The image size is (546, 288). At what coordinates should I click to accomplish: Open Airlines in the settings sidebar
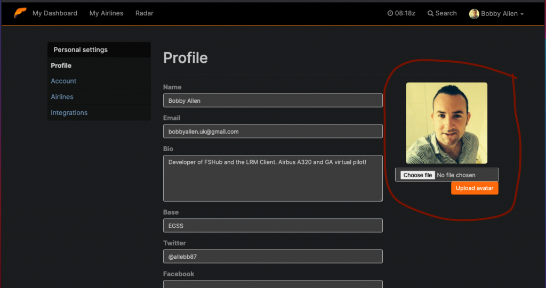[x=62, y=97]
